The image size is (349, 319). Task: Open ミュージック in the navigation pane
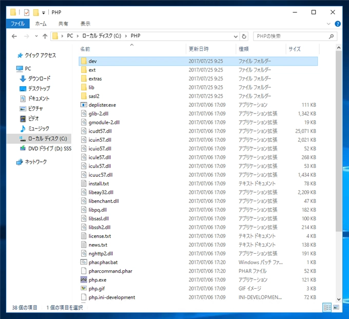(35, 128)
